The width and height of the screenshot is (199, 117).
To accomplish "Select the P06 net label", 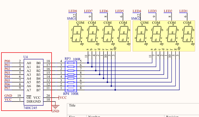I will click(7, 84).
